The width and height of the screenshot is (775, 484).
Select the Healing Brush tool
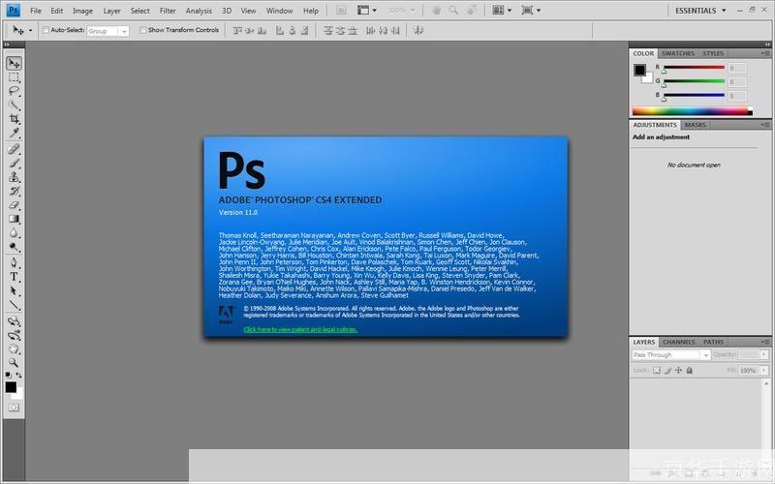pos(14,149)
